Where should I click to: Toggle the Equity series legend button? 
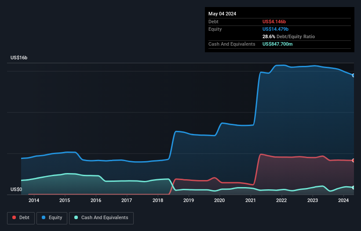tap(52, 218)
